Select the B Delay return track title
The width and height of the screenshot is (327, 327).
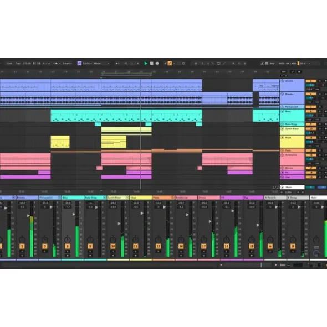click(x=298, y=198)
